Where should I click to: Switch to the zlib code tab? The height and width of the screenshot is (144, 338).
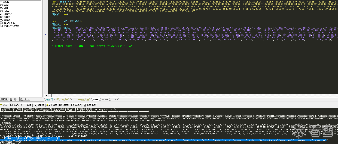(114, 99)
